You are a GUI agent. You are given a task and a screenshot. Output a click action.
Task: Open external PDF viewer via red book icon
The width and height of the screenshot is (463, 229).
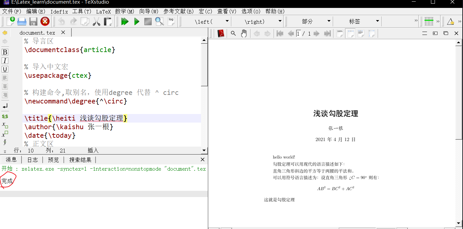221,33
